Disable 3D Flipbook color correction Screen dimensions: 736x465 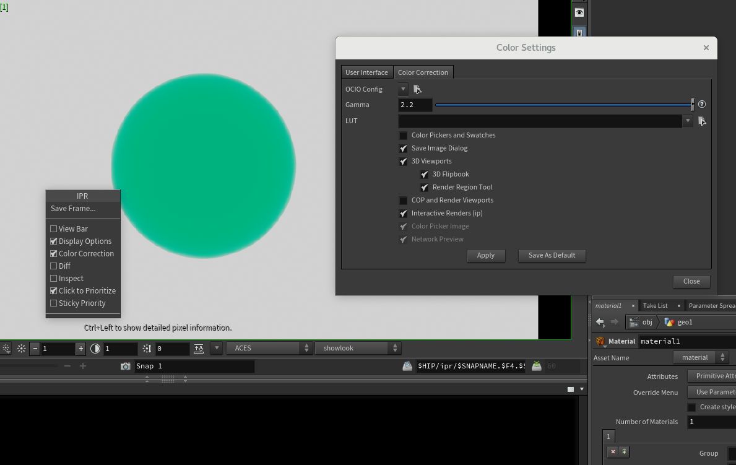pos(424,174)
